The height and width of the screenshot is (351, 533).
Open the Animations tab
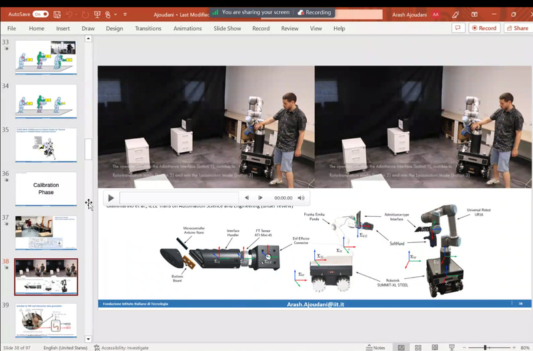point(187,29)
